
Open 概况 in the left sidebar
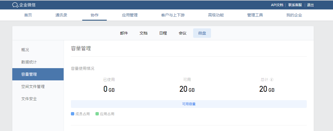[x=25, y=50]
